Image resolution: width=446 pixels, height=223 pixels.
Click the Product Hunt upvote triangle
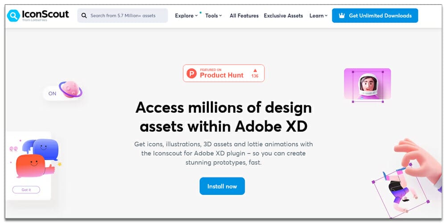pyautogui.click(x=255, y=70)
